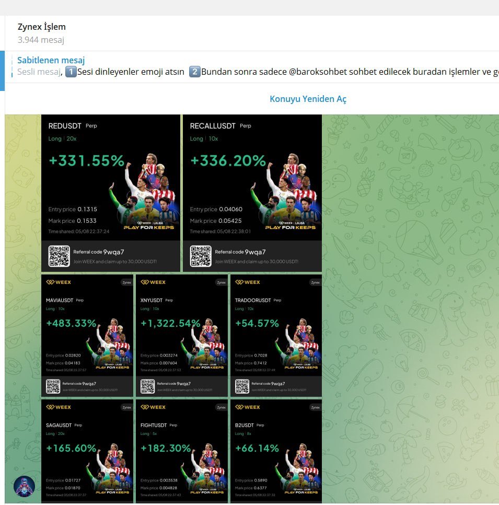Click the Zynex badge on SAGAUSDT card
The width and height of the screenshot is (499, 505).
point(126,407)
